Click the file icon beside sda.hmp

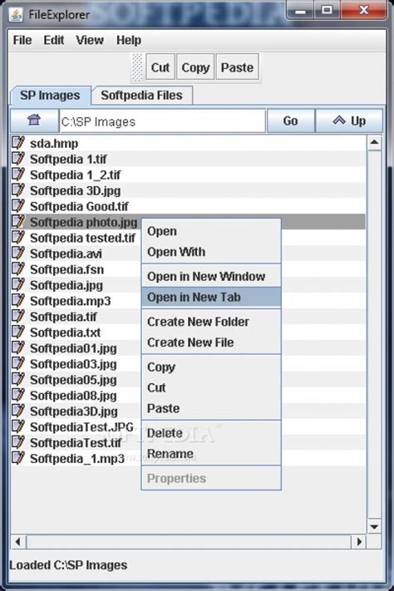[x=18, y=142]
